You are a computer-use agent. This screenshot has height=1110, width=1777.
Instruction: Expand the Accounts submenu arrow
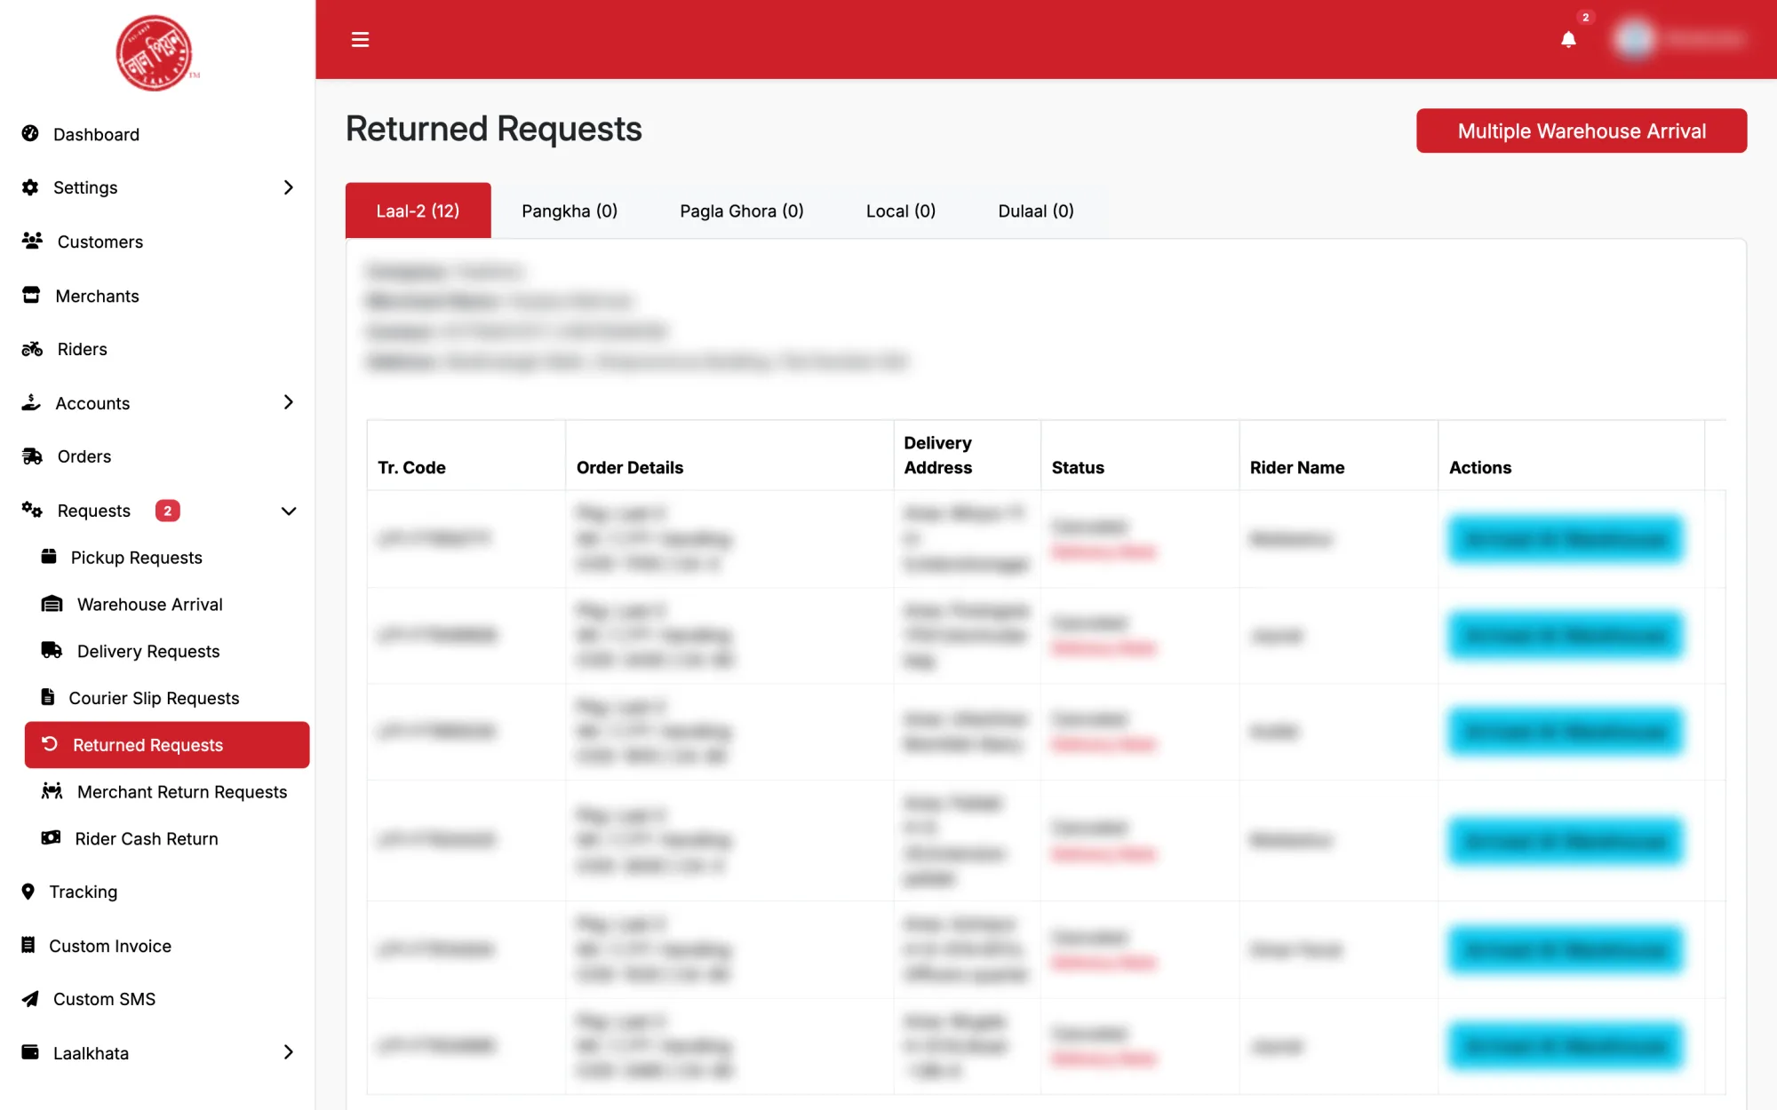pos(288,403)
